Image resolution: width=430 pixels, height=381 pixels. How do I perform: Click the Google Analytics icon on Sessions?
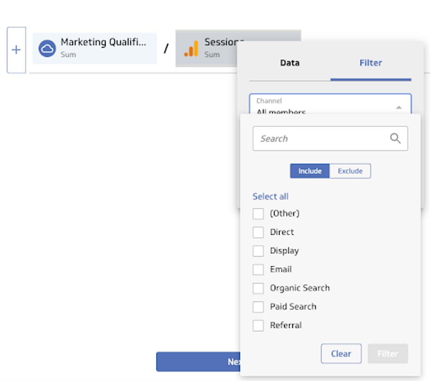click(191, 49)
